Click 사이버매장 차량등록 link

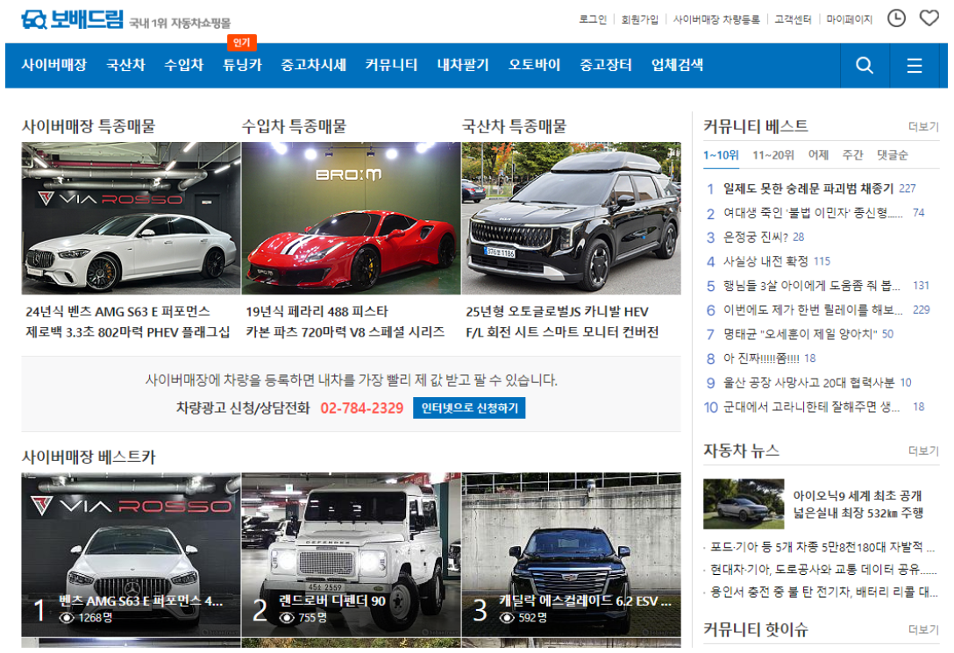click(716, 19)
